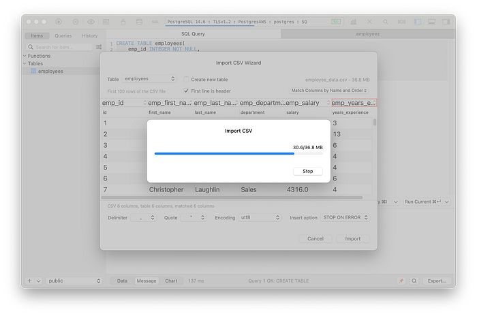Open the Encoding utf8 dropdown
Screen dimensions: 477x316
[260, 217]
